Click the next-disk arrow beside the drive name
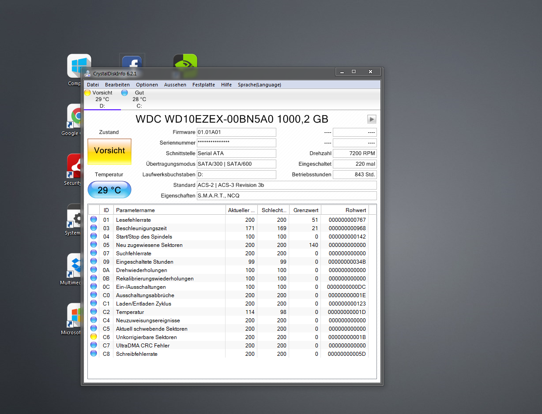The width and height of the screenshot is (542, 414). coord(372,119)
